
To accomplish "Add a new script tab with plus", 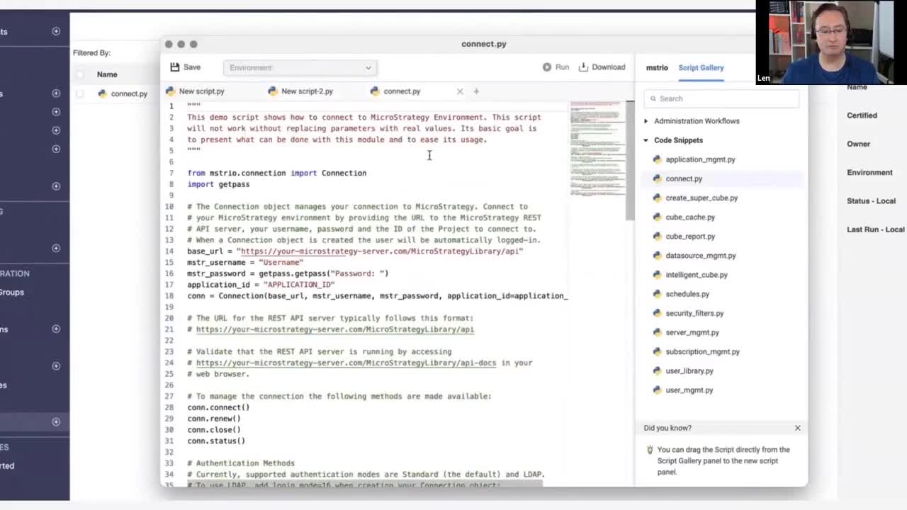I will coord(476,91).
